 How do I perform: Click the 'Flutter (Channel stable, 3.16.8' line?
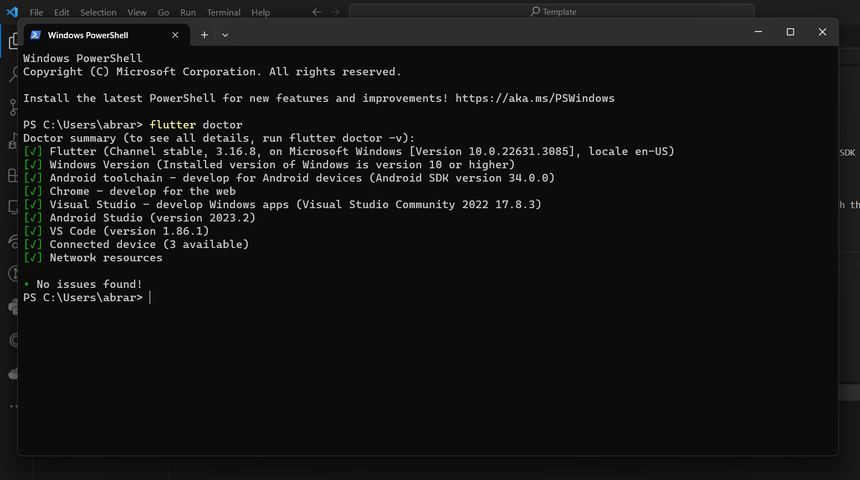tap(349, 152)
